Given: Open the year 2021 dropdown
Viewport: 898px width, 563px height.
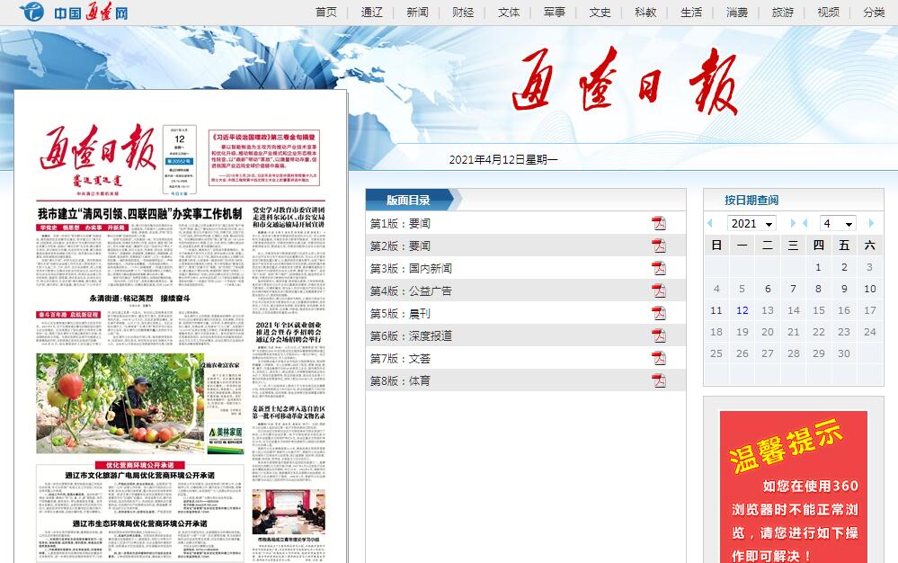Looking at the screenshot, I should click(x=751, y=223).
